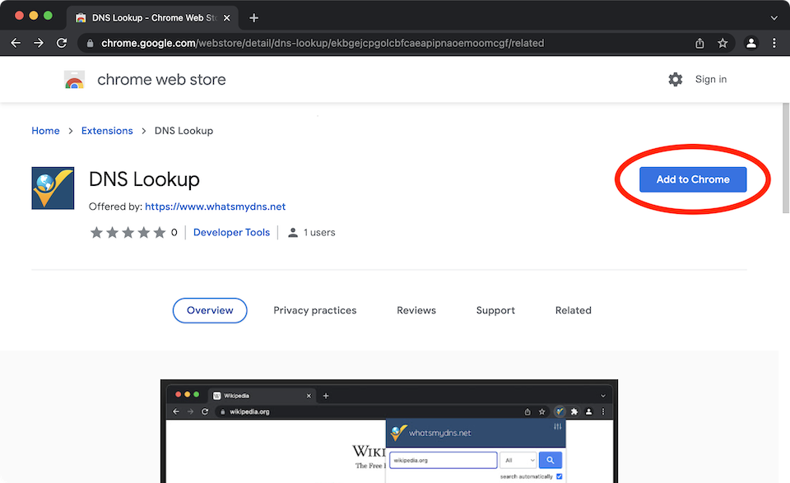Open the share icon in the address bar
The height and width of the screenshot is (483, 790).
(699, 43)
